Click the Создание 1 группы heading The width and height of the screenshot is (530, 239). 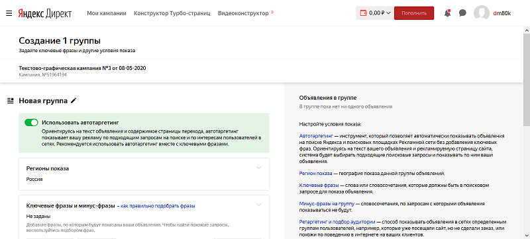pos(60,41)
